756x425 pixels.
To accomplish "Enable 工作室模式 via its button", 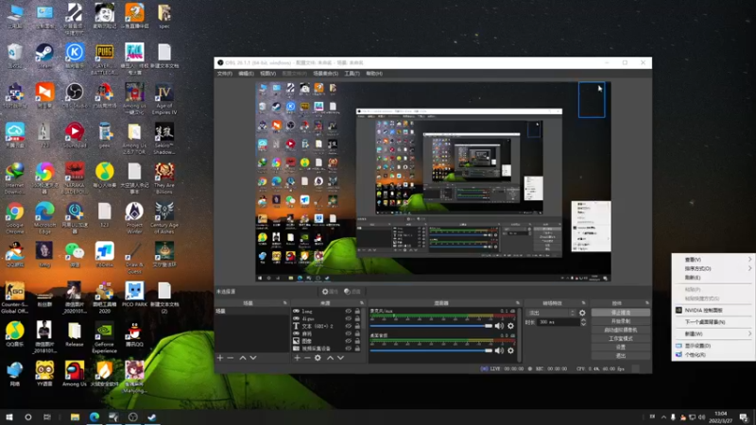I will [x=621, y=339].
